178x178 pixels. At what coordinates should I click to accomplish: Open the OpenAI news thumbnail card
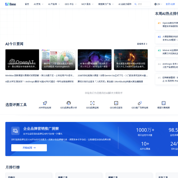point(22,60)
